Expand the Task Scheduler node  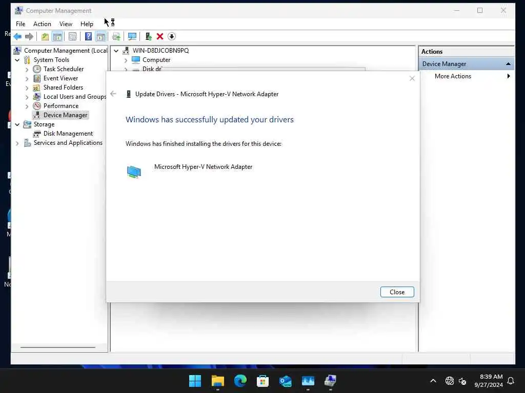coord(27,69)
